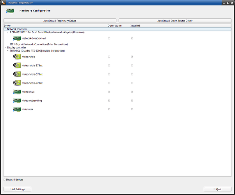Collapse the TU104GL Quadro RTX 4000 node

7,51
